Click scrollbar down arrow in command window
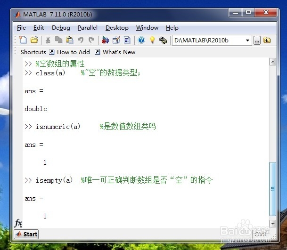The width and height of the screenshot is (287, 250). [x=273, y=224]
